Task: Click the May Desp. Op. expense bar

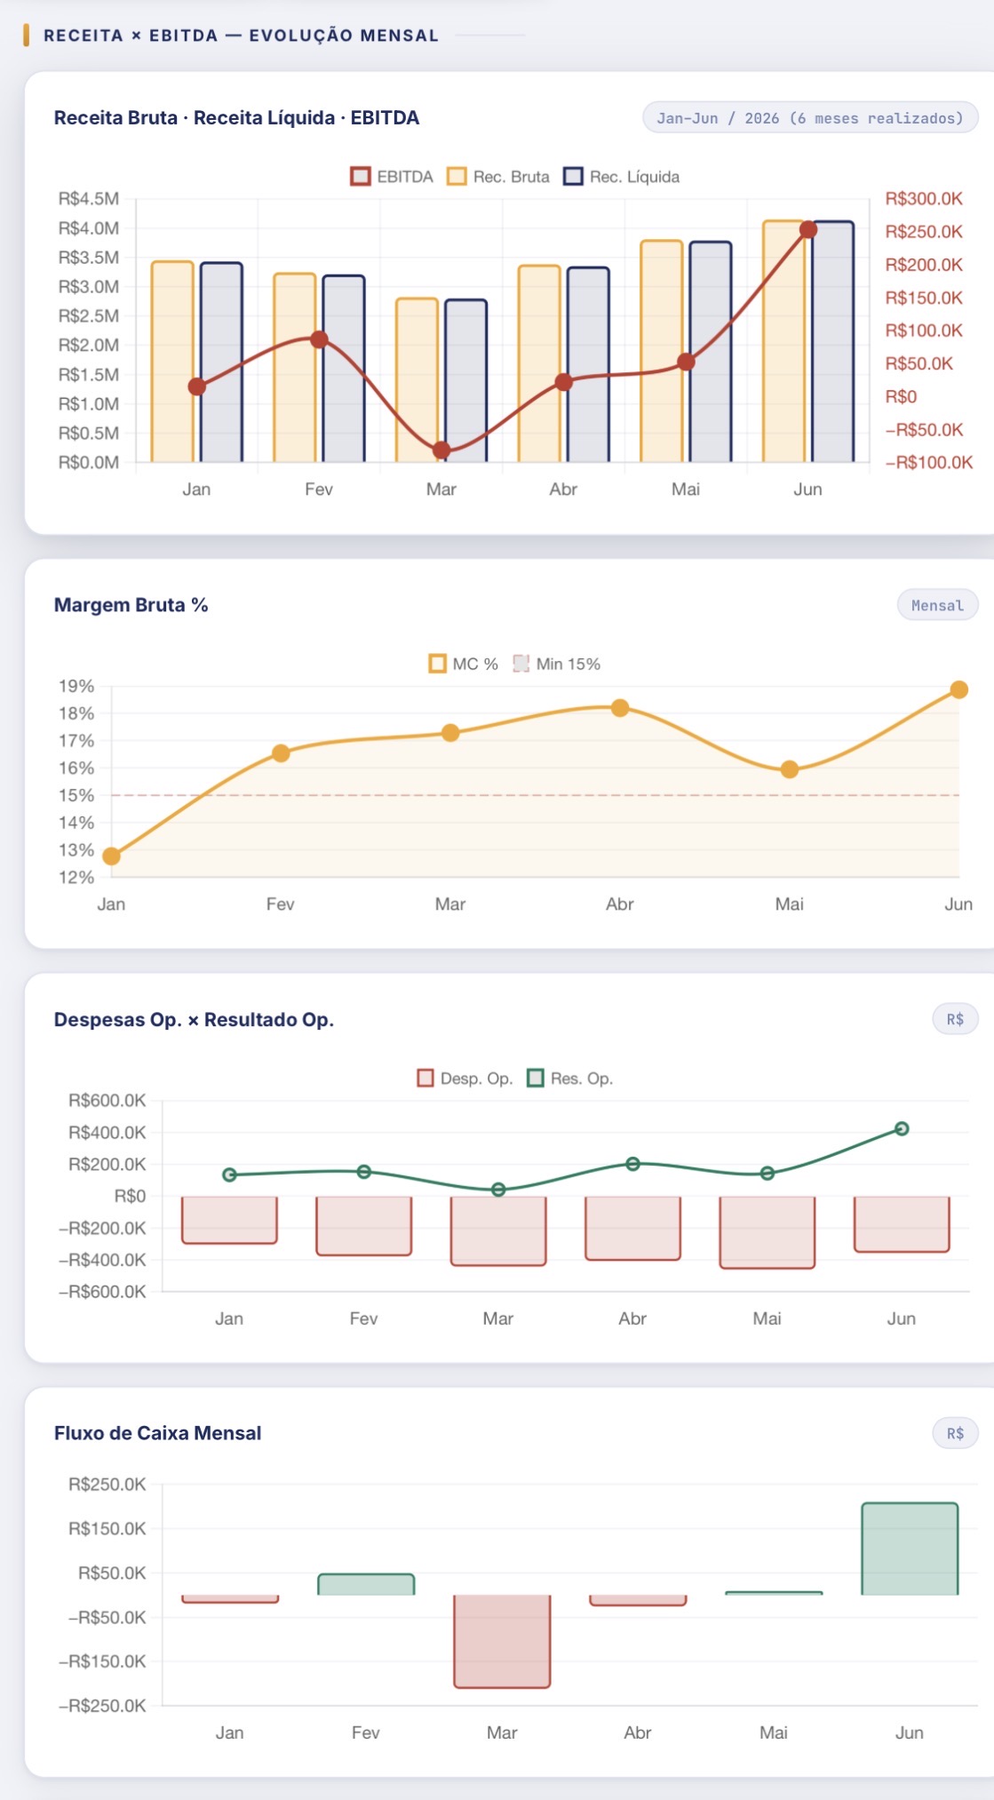Action: point(767,1232)
